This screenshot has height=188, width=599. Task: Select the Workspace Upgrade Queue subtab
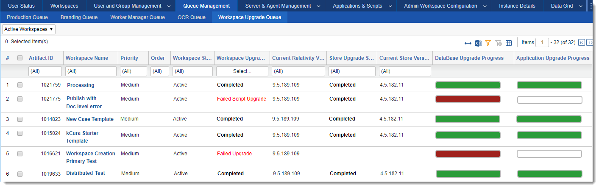[250, 17]
